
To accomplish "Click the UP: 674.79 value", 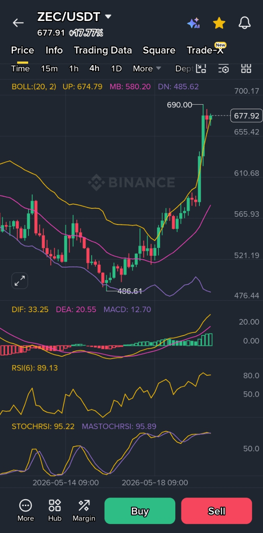I will click(x=82, y=86).
